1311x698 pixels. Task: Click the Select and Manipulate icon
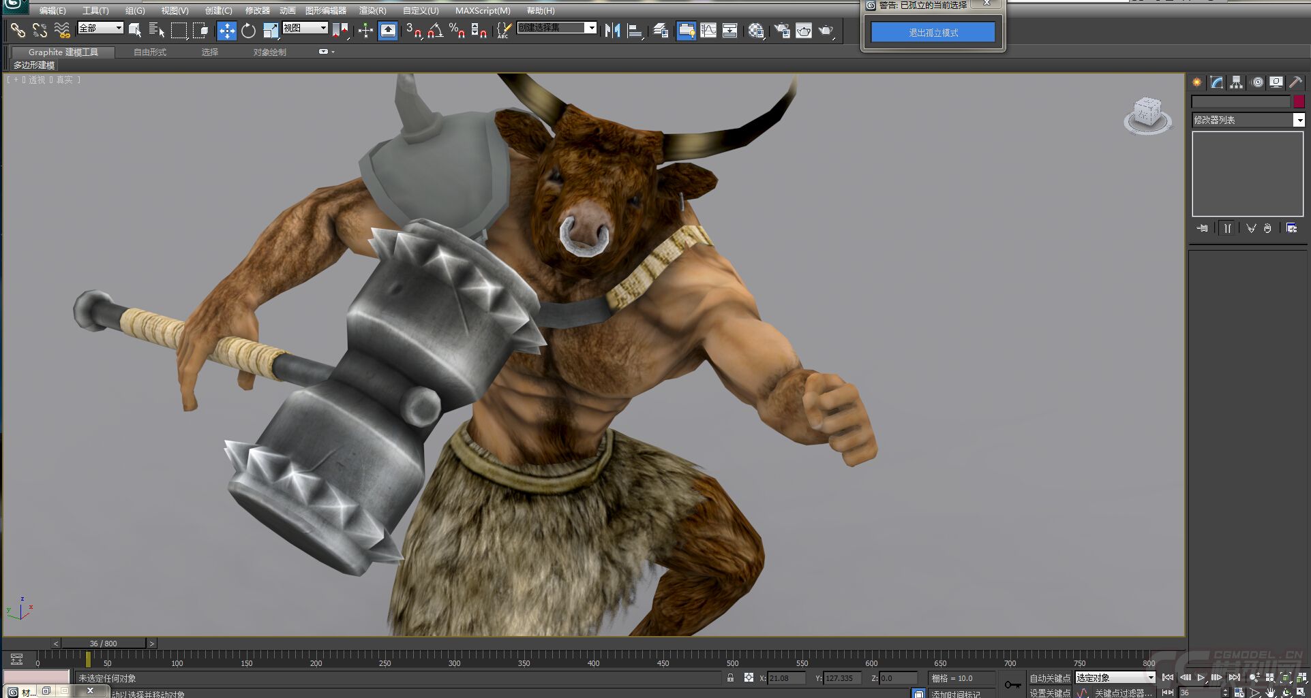pos(365,30)
